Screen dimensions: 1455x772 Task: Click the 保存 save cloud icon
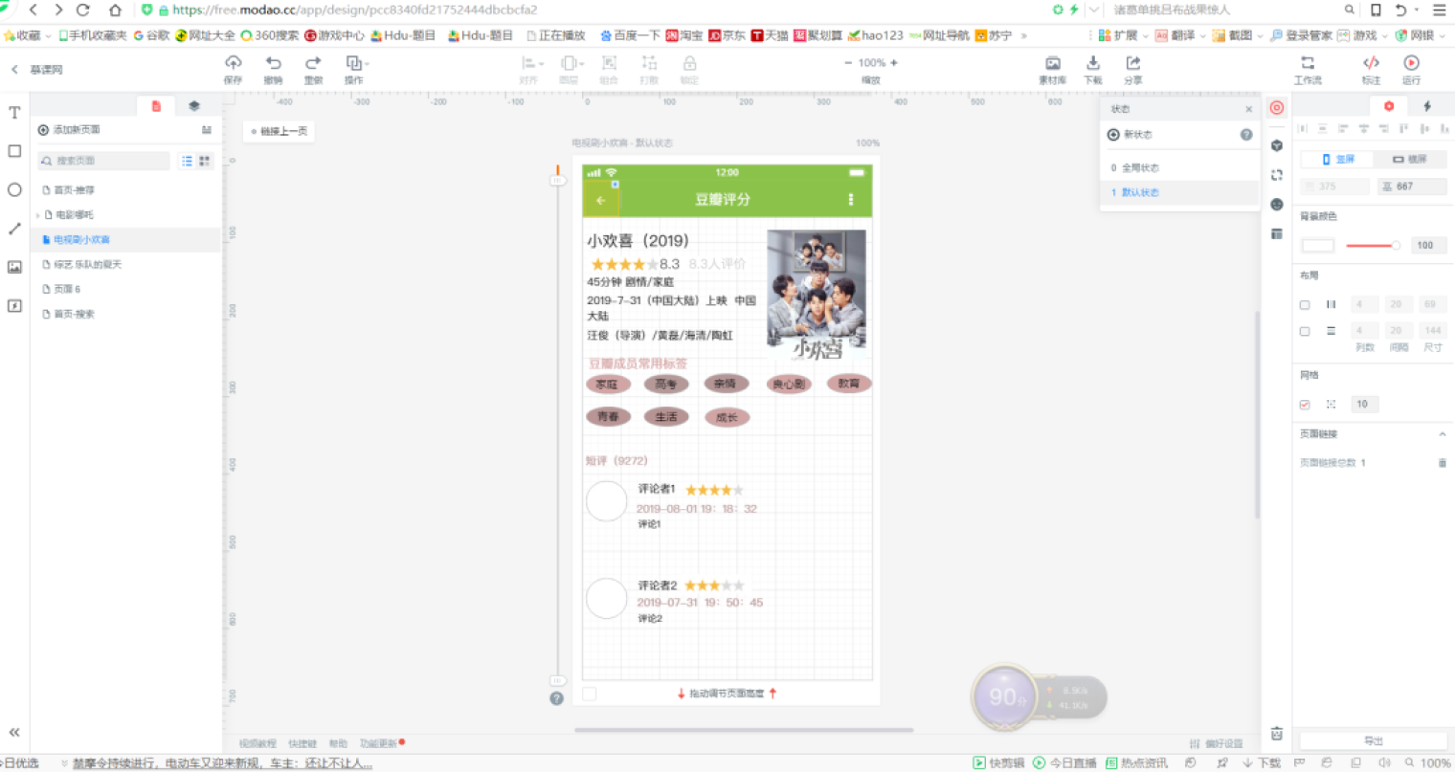coord(233,63)
